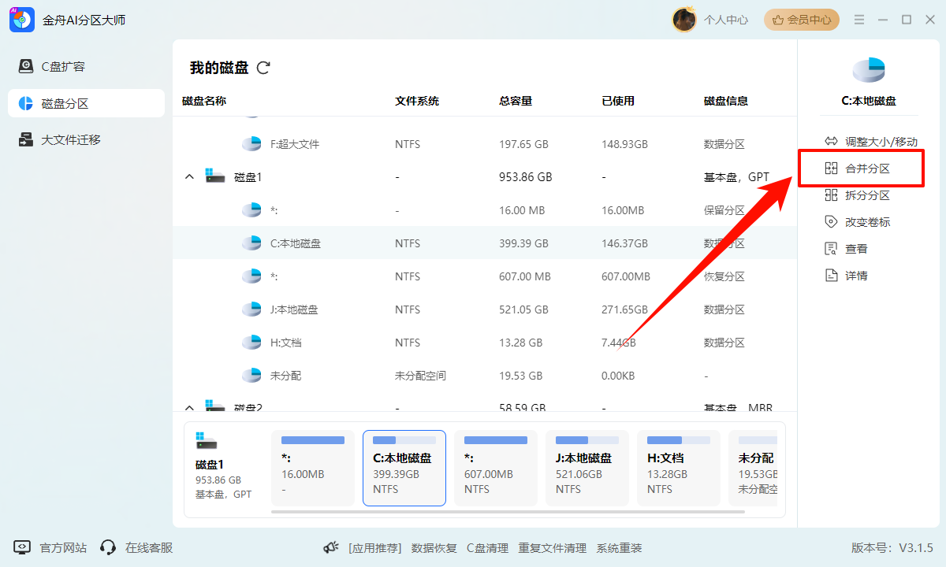Click the refresh icon next to 我的磁盘
The height and width of the screenshot is (567, 946).
click(x=263, y=68)
